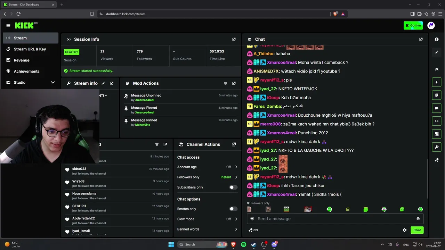
Task: Select the pencil edit icon in right sidebar
Action: coord(437,52)
